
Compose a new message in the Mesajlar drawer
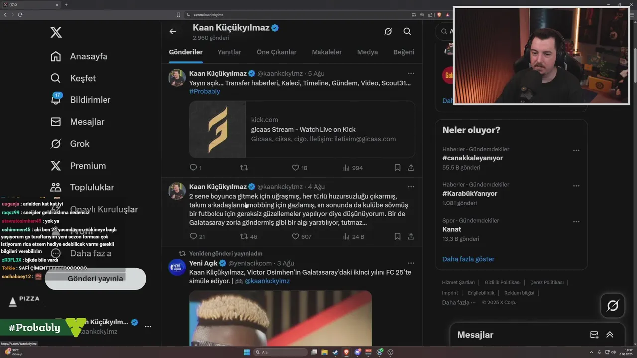[594, 335]
